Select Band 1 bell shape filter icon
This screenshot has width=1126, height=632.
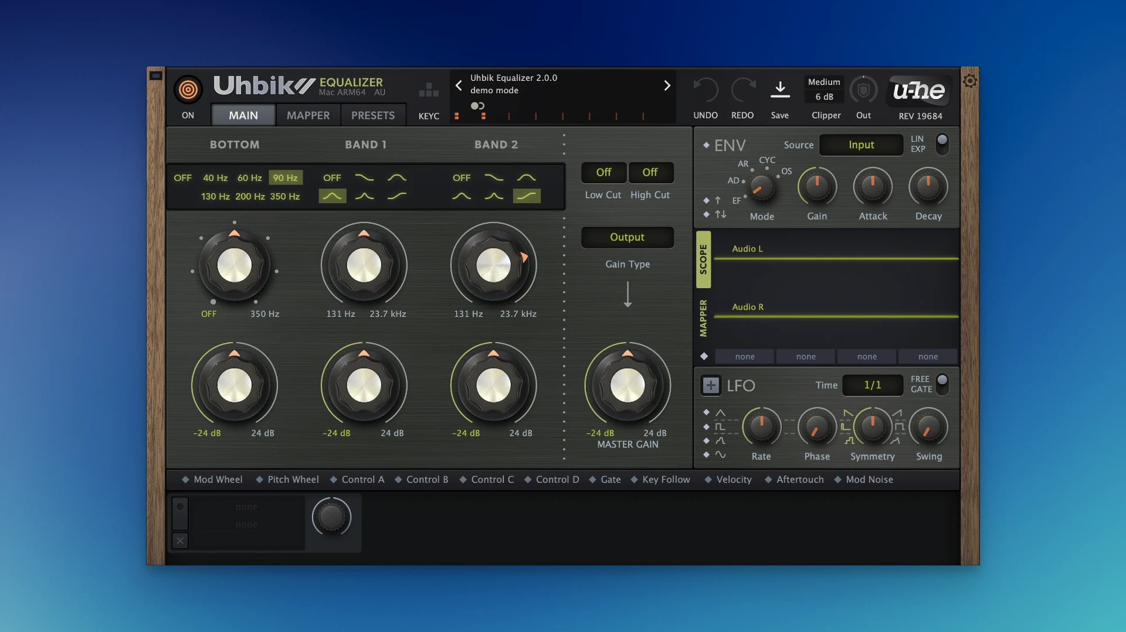click(332, 196)
